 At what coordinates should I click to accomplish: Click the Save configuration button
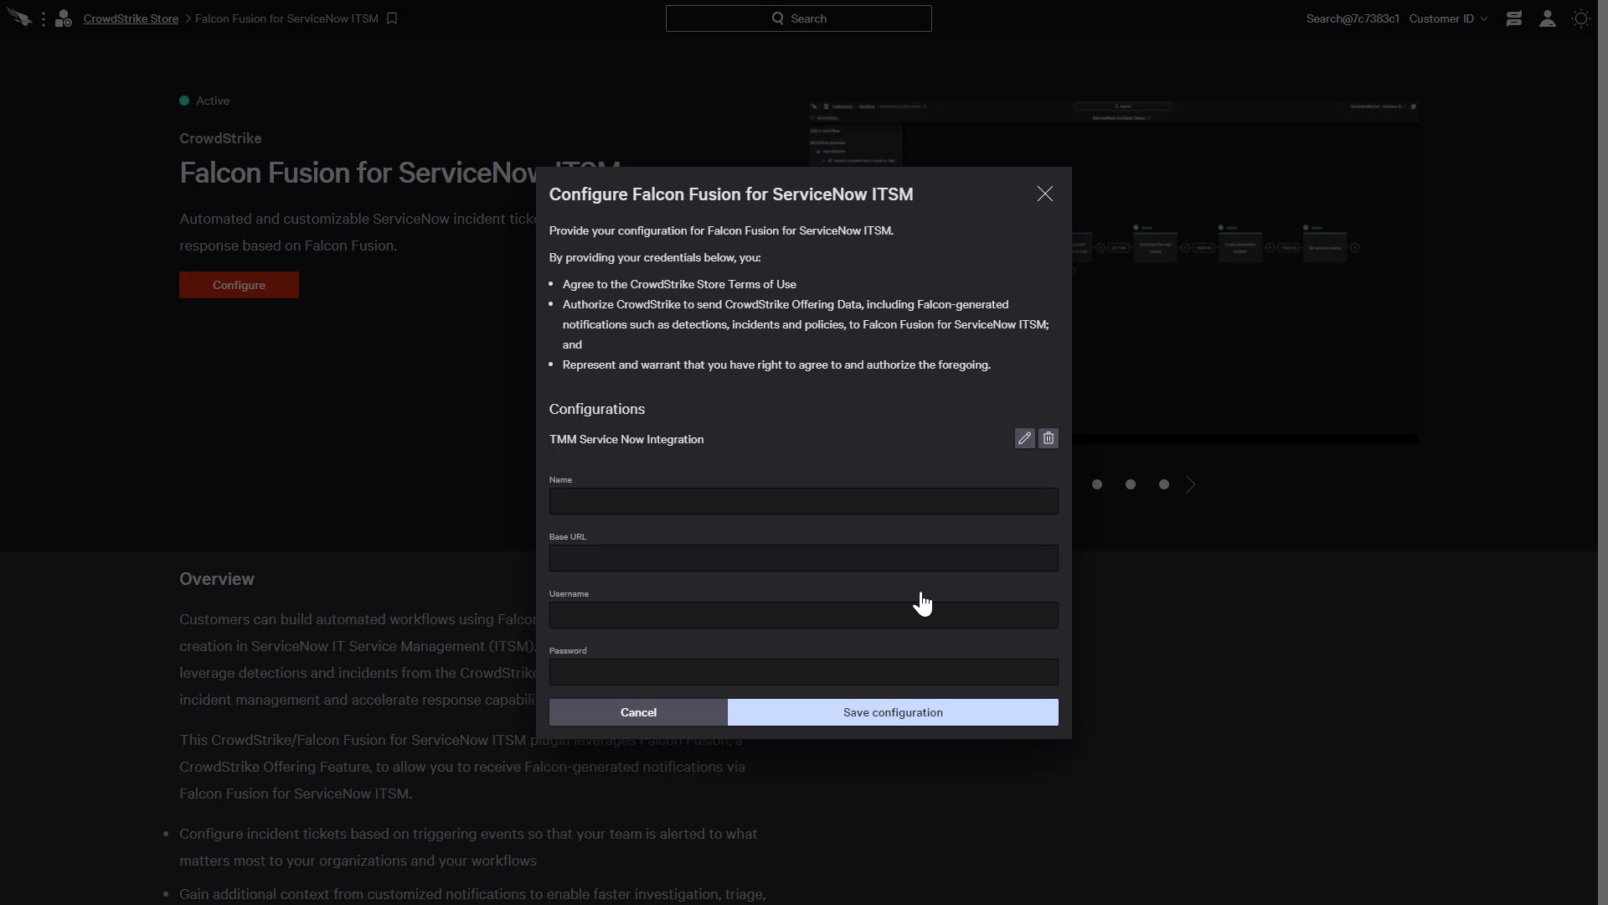[892, 711]
